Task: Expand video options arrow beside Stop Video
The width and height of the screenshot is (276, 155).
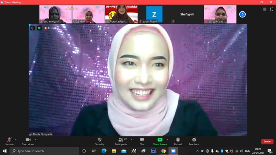Action: point(35,140)
